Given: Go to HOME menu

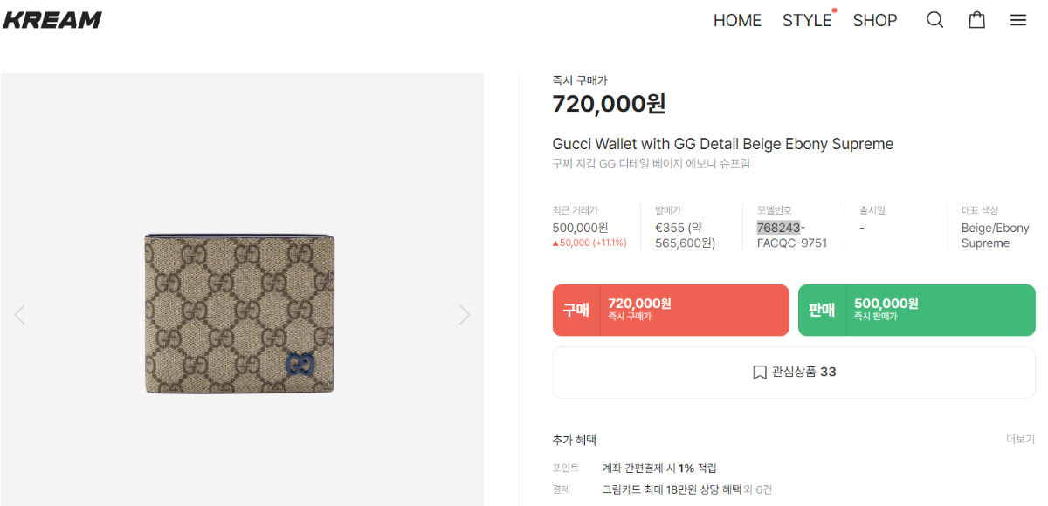Looking at the screenshot, I should pos(737,20).
